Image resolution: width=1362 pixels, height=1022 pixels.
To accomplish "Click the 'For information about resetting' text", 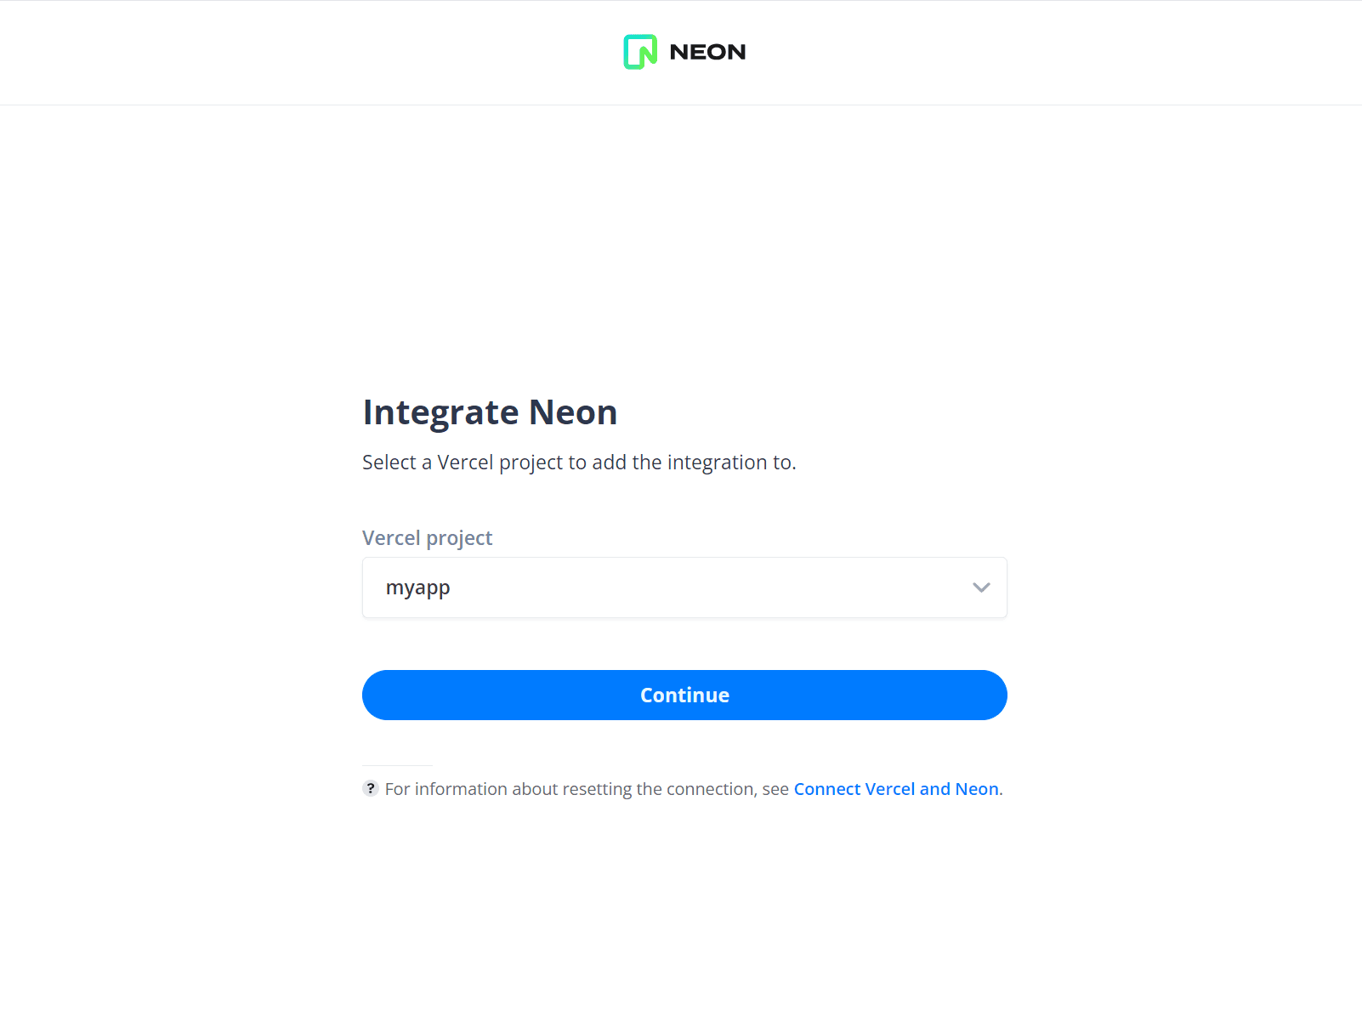I will pos(587,789).
